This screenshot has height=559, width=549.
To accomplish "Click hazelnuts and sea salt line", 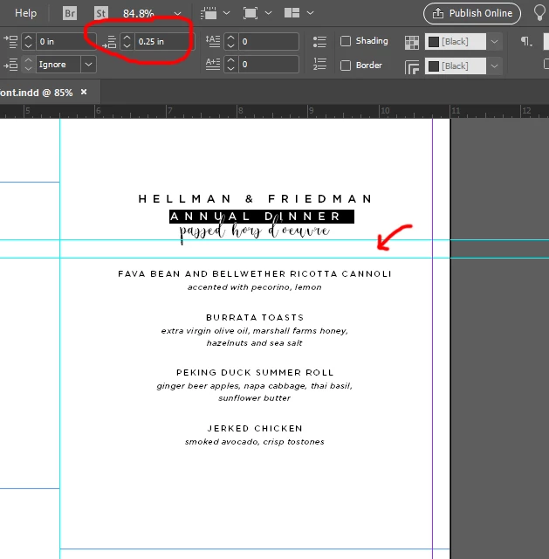I will (x=254, y=343).
